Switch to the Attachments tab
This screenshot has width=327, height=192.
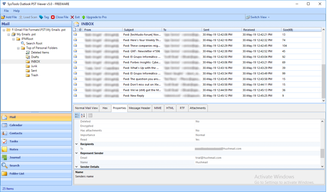tap(198, 108)
